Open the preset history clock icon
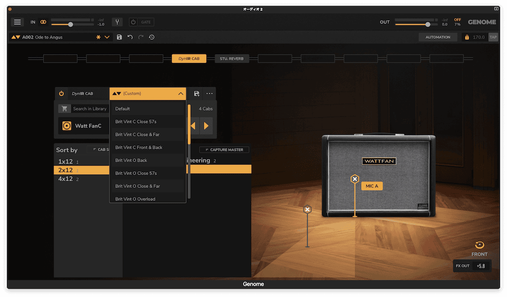The width and height of the screenshot is (507, 297). coord(152,37)
